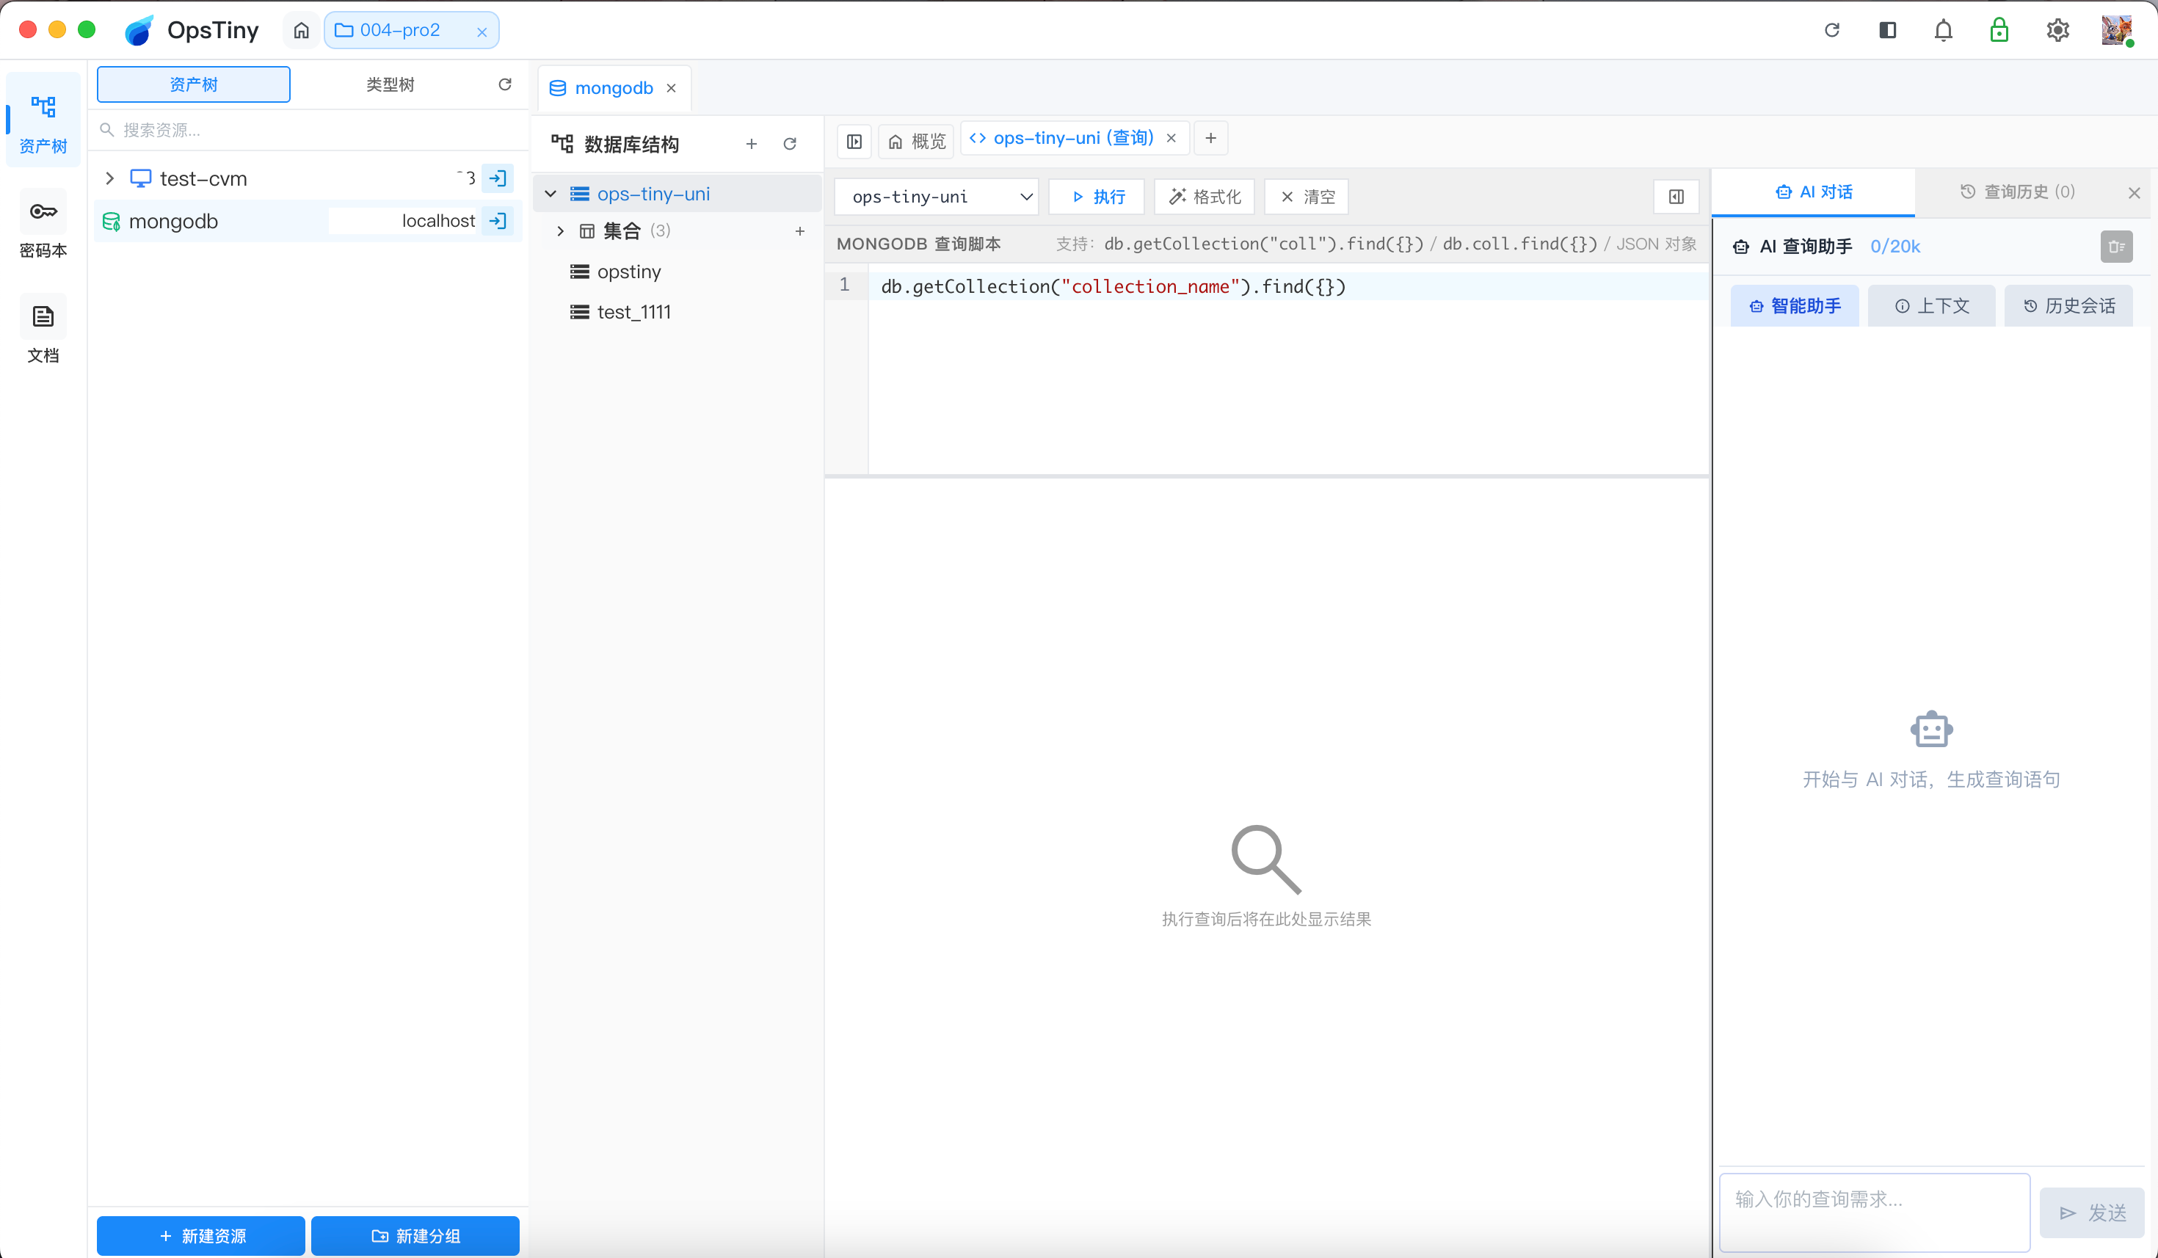Focus the AI query input box

click(1875, 1212)
